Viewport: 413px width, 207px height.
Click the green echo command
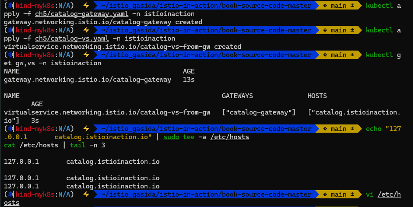(x=374, y=129)
